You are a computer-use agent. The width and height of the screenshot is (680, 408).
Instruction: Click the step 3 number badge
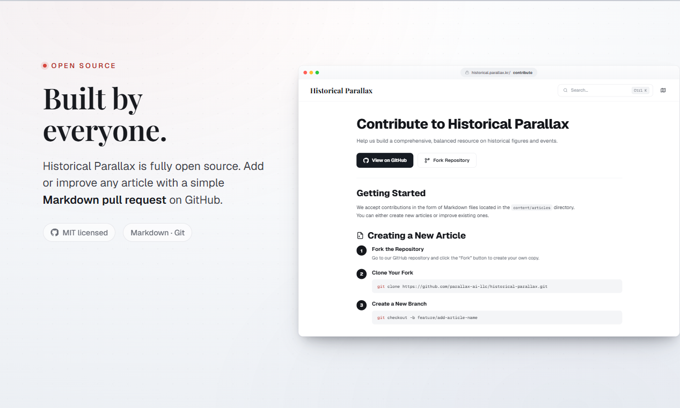pos(361,305)
